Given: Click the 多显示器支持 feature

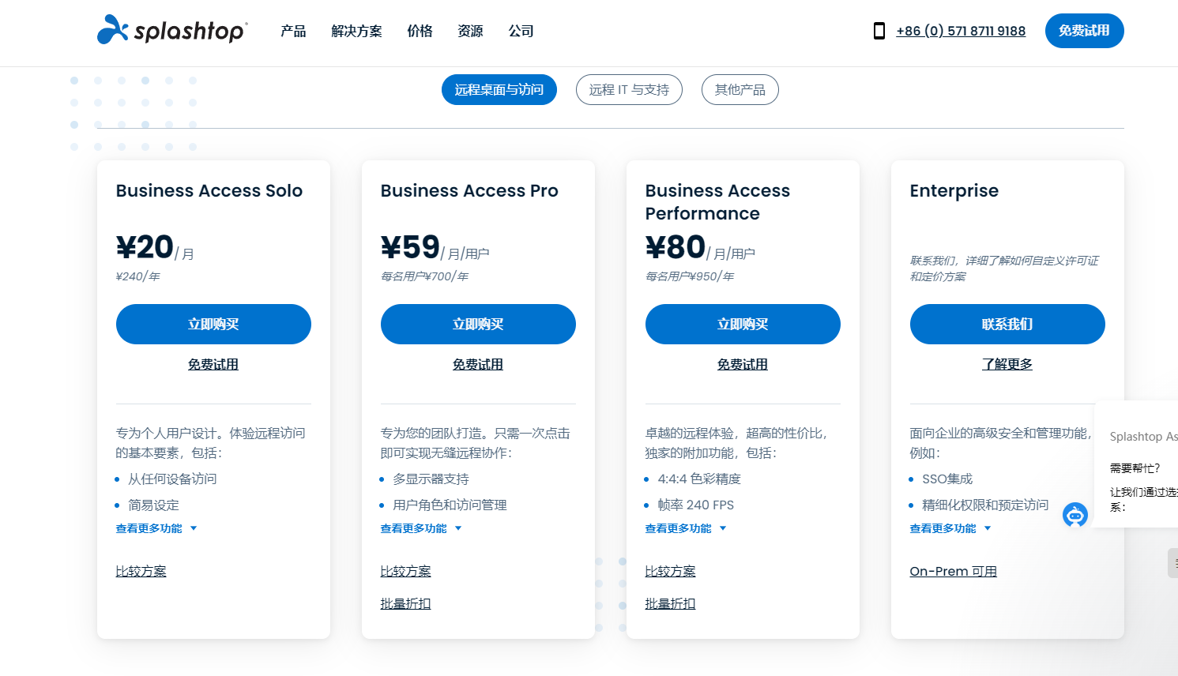Looking at the screenshot, I should pos(431,479).
